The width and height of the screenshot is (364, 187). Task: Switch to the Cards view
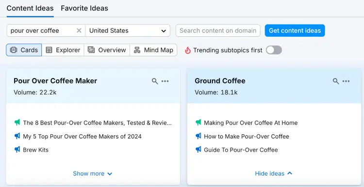(24, 50)
